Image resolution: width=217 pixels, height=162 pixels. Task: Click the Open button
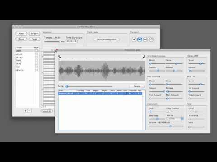21,39
